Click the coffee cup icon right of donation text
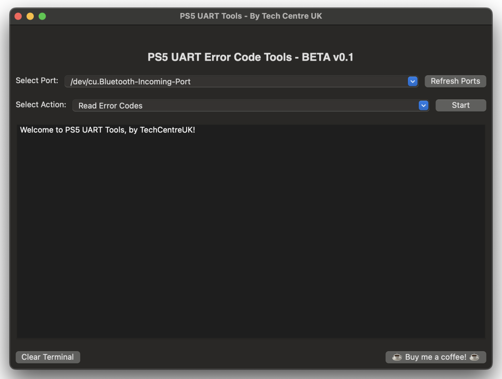This screenshot has width=502, height=379. [474, 357]
